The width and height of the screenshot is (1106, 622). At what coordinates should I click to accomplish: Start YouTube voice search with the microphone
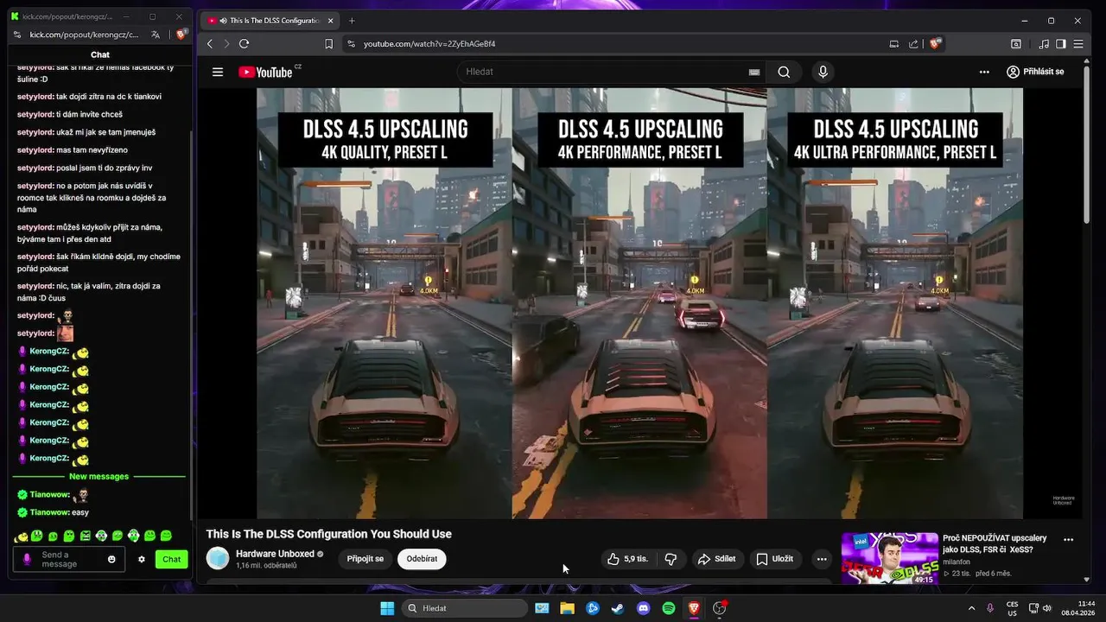[x=823, y=72]
